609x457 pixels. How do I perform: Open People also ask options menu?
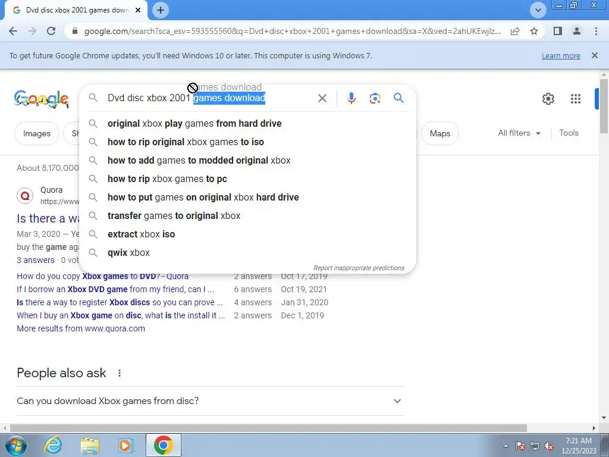point(119,373)
